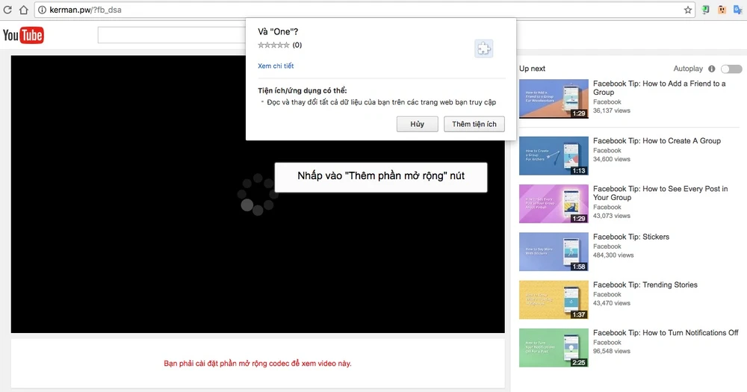This screenshot has width=747, height=392.
Task: Open site info icon in address bar
Action: [42, 10]
